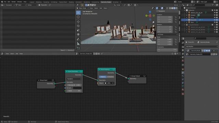Click the Group Output node header icon

point(144,76)
